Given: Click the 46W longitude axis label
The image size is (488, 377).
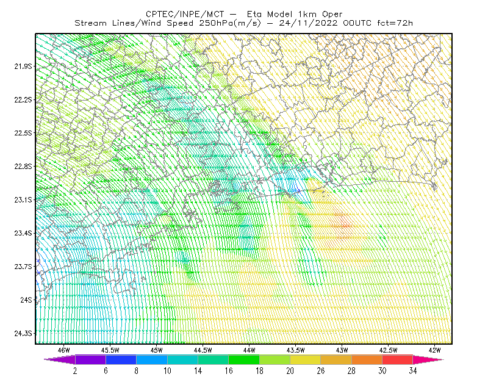Looking at the screenshot, I should tap(64, 350).
